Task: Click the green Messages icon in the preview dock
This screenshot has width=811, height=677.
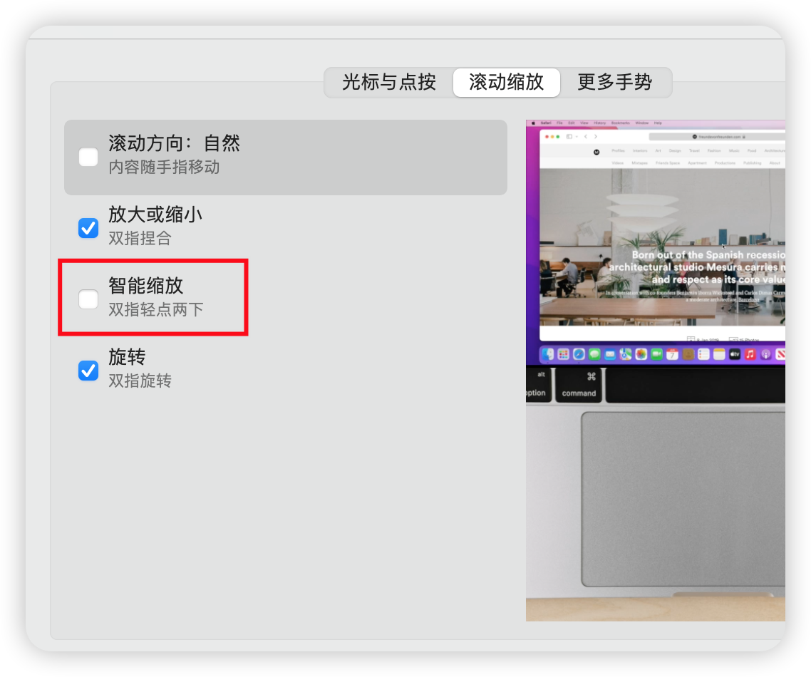Action: [594, 354]
